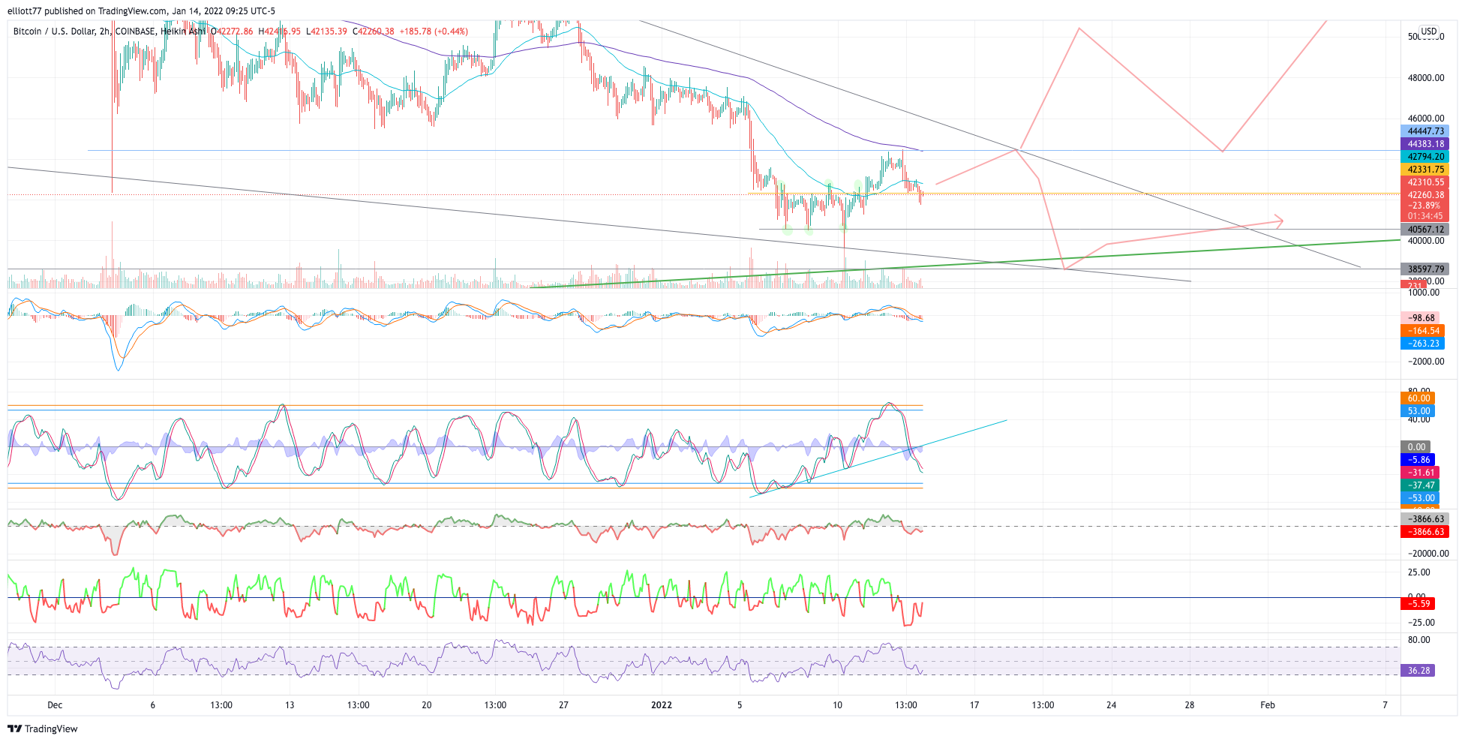The height and width of the screenshot is (742, 1465).
Task: Click the +185.78 (+0.44%) change value
Action: coord(434,32)
